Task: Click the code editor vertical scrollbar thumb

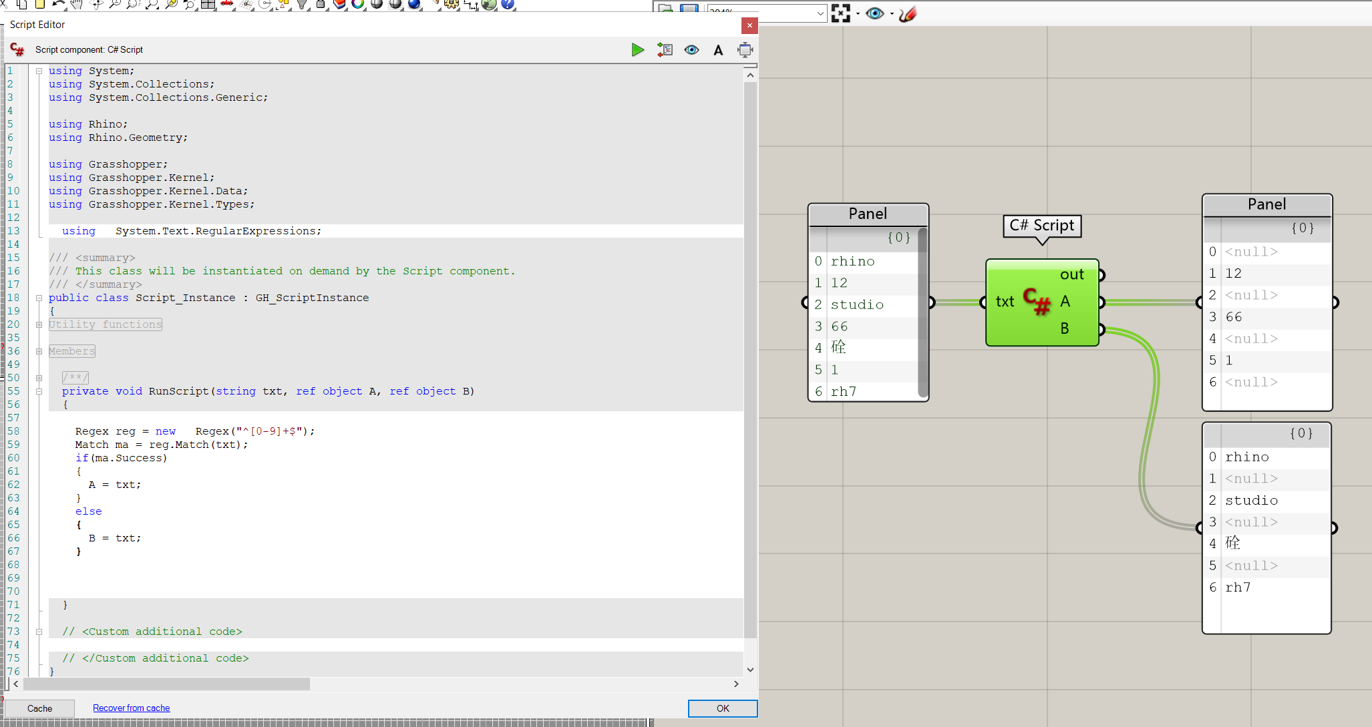Action: 750,360
